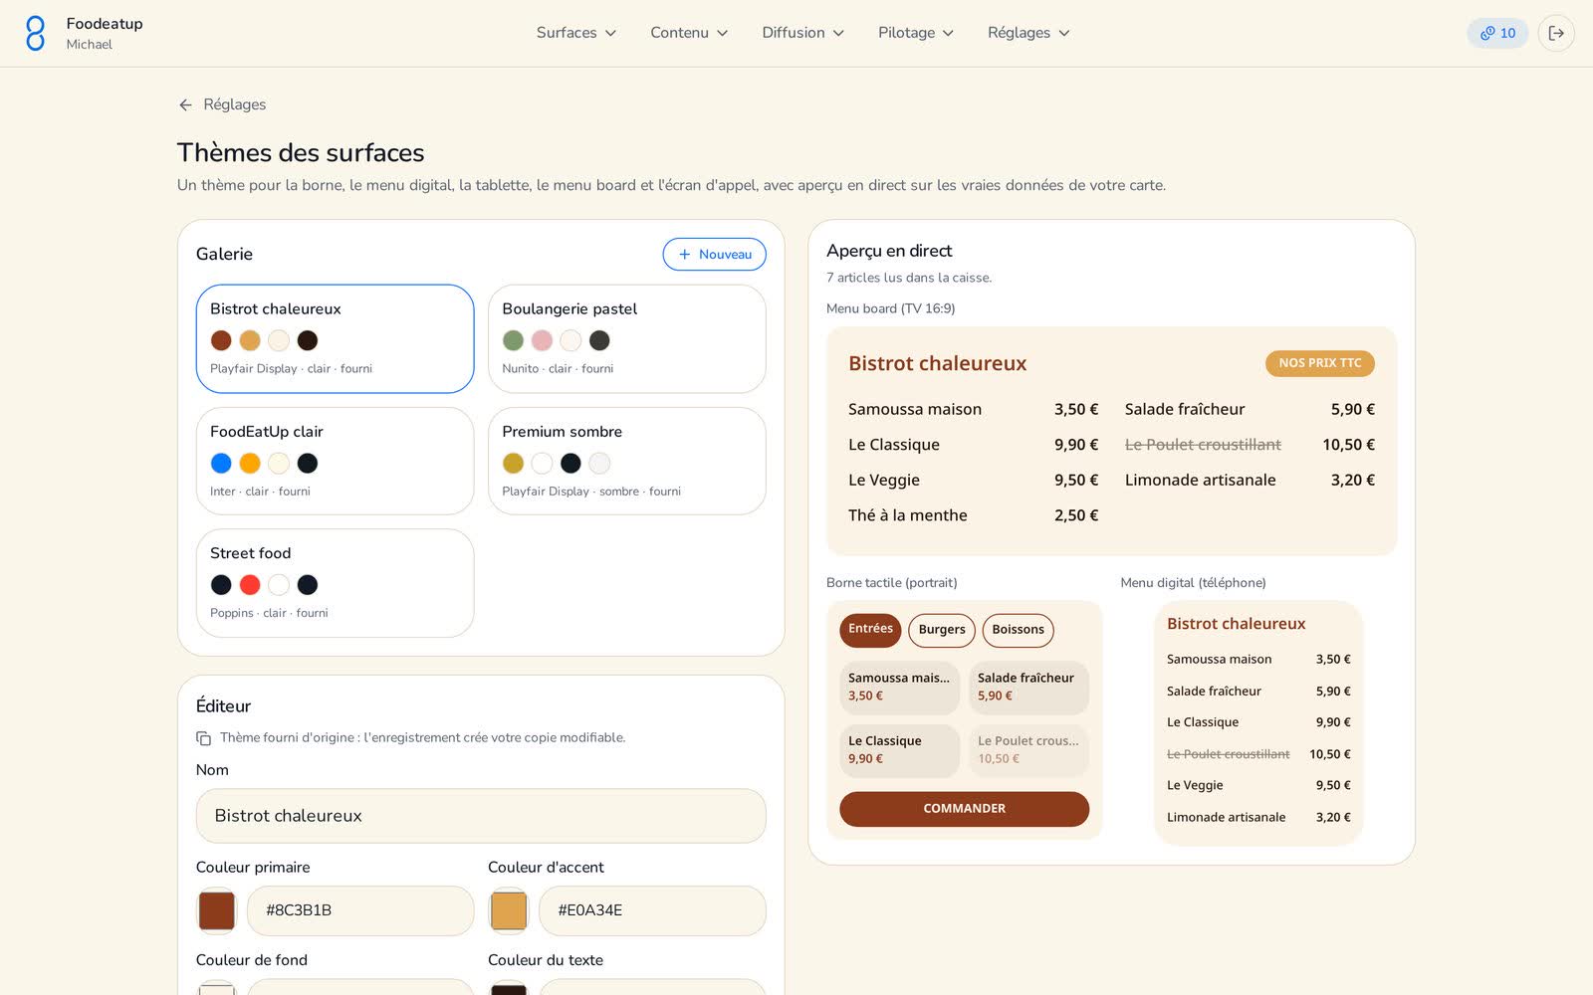Click the Nom field containing Bistrot chaleureux

click(x=481, y=816)
